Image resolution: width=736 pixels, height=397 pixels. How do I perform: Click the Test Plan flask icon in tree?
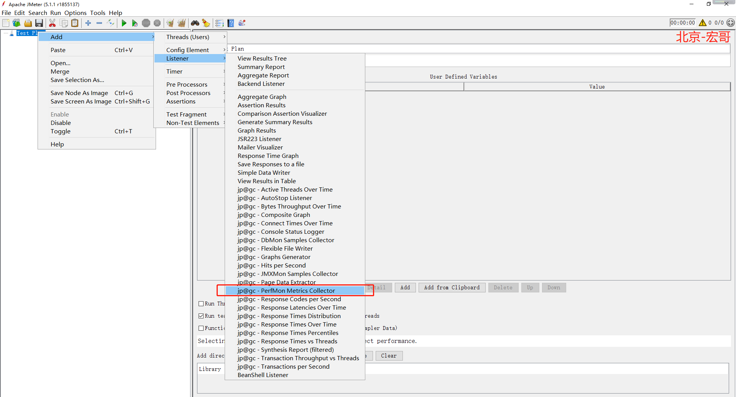coord(12,33)
